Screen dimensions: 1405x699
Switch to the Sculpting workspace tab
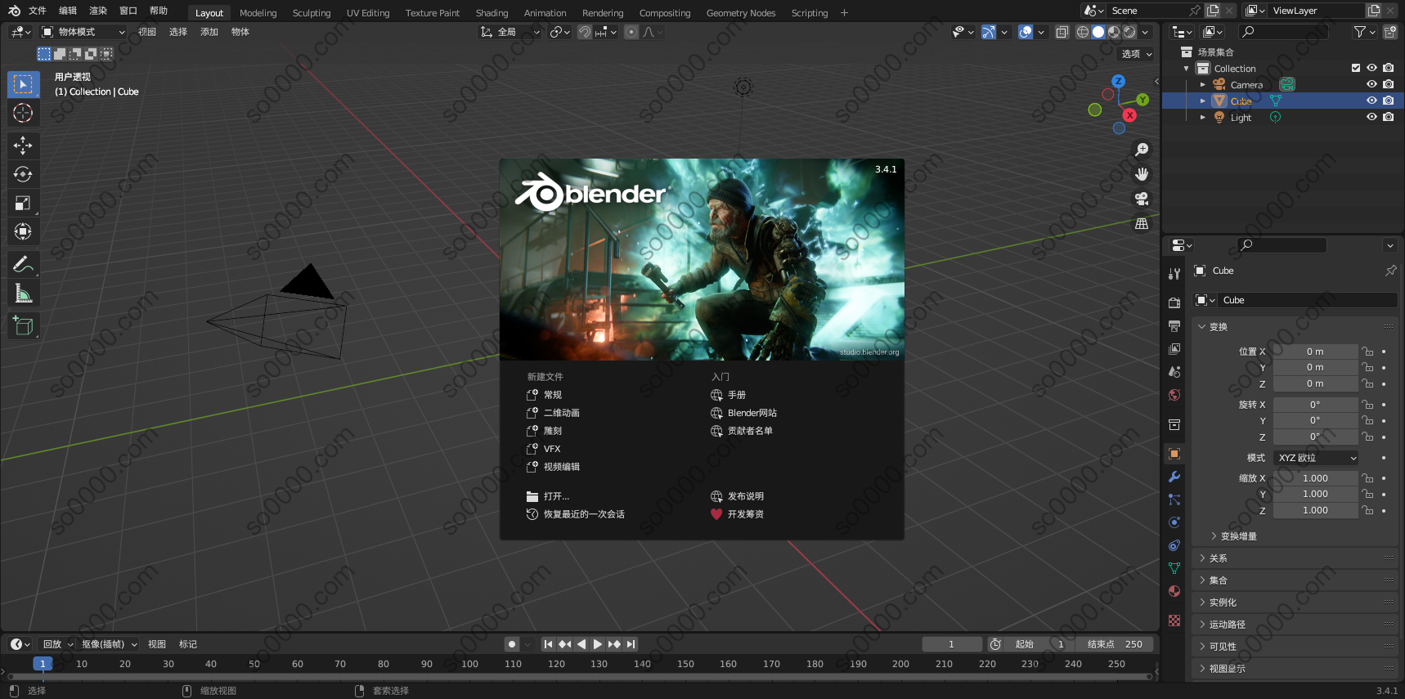coord(312,13)
